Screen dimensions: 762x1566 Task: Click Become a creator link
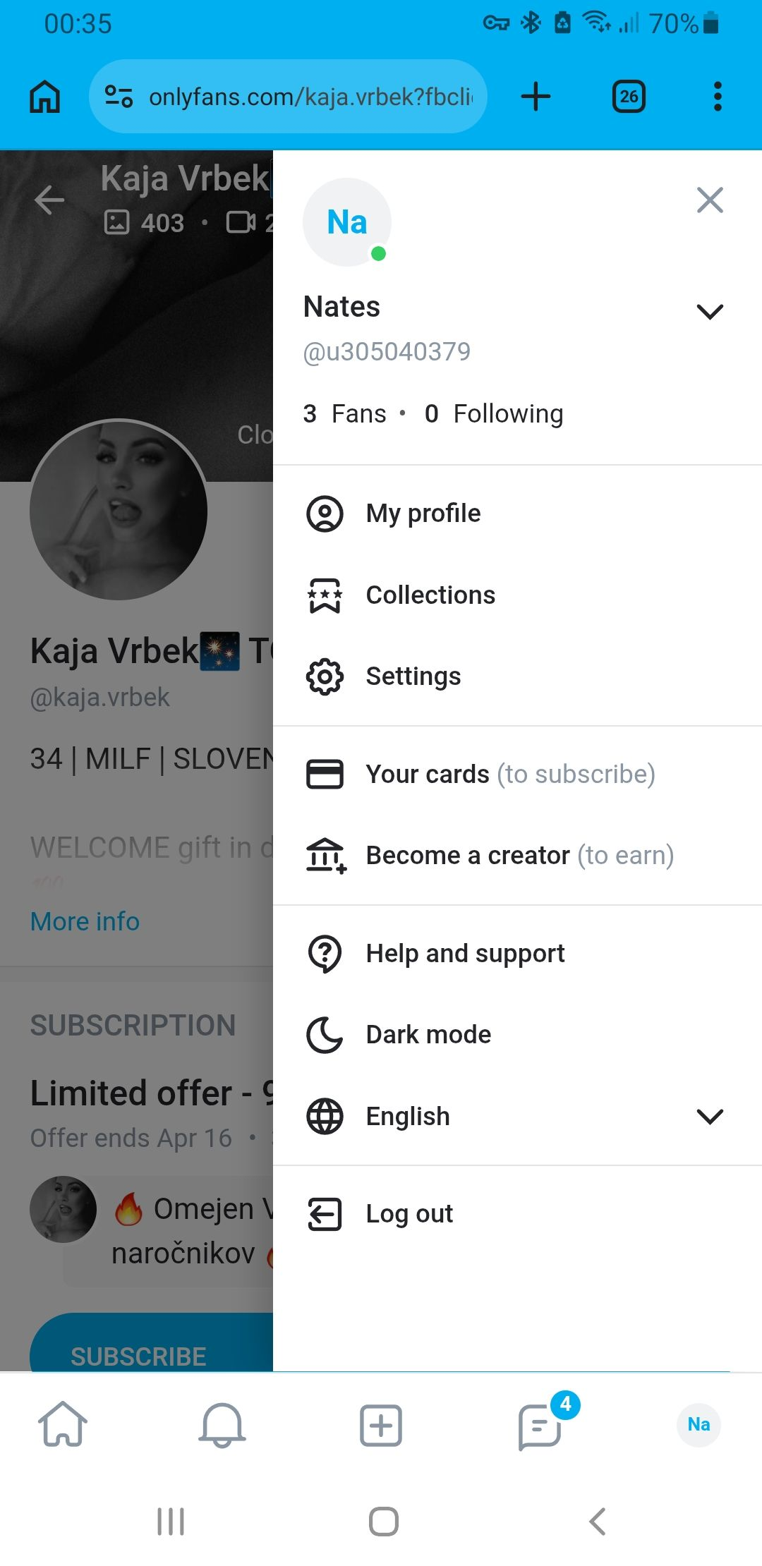467,856
